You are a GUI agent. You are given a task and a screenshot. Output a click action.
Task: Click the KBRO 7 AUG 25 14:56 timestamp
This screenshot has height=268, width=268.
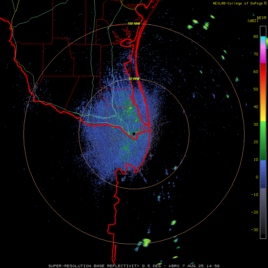[194, 266]
